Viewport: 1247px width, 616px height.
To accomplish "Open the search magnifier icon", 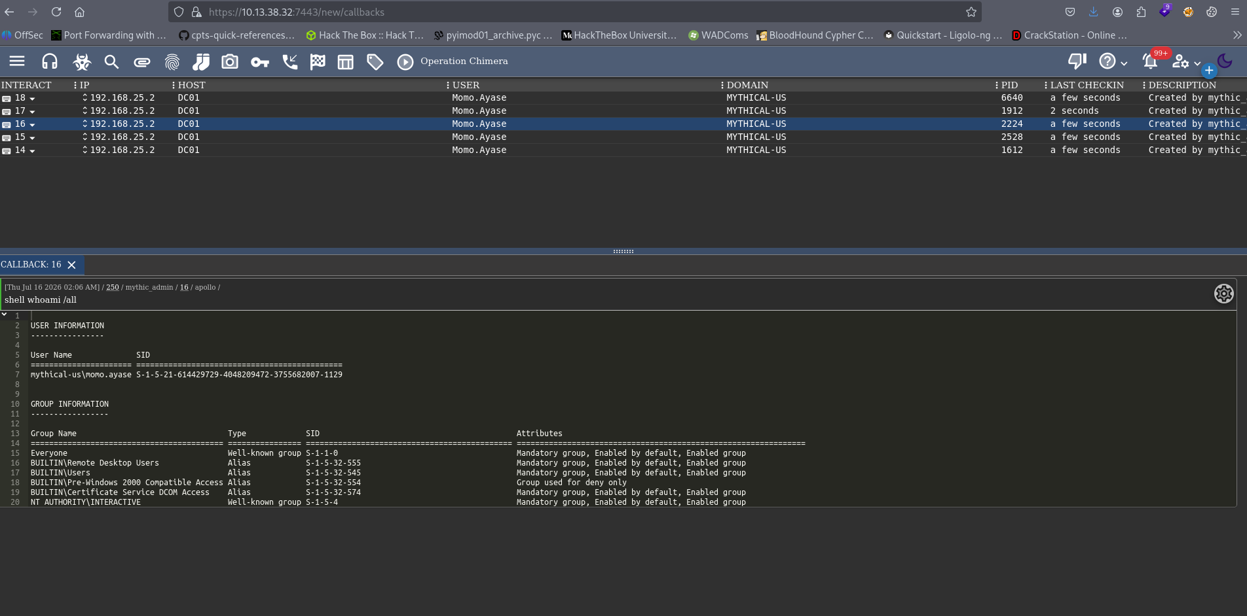I will [x=111, y=61].
